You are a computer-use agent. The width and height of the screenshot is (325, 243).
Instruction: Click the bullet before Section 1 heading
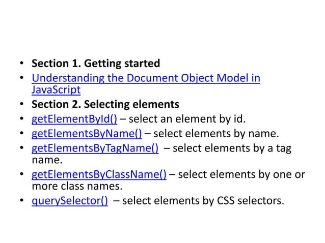pyautogui.click(x=21, y=65)
